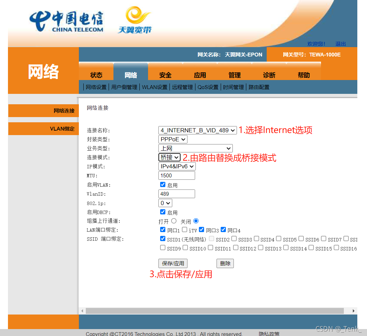This screenshot has height=336, width=367.
Task: Open the IP模式 dropdown
Action: (x=177, y=166)
